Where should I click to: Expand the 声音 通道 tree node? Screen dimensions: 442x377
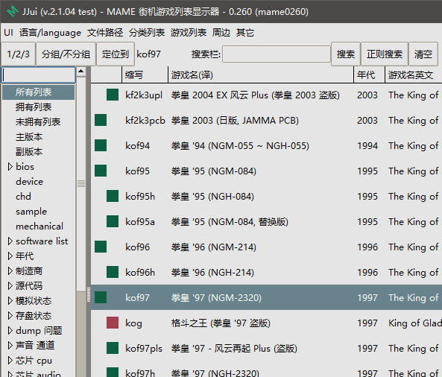pos(10,345)
